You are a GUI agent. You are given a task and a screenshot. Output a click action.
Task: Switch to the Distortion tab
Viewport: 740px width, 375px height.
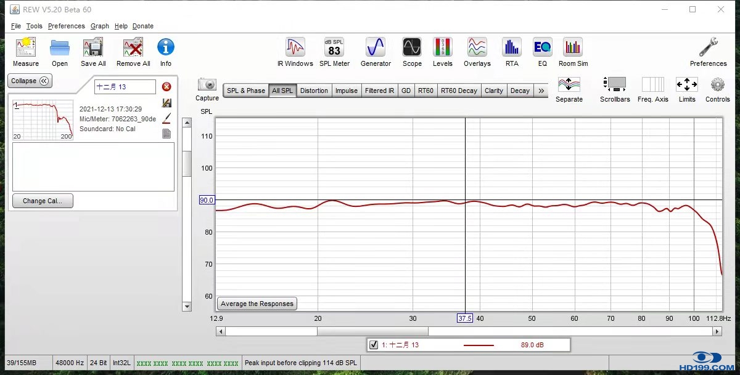(314, 91)
